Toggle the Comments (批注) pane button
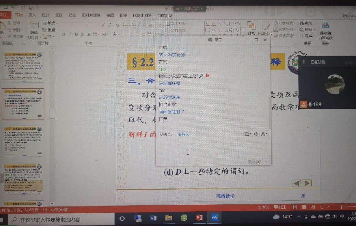The height and width of the screenshot is (226, 356). (x=280, y=207)
